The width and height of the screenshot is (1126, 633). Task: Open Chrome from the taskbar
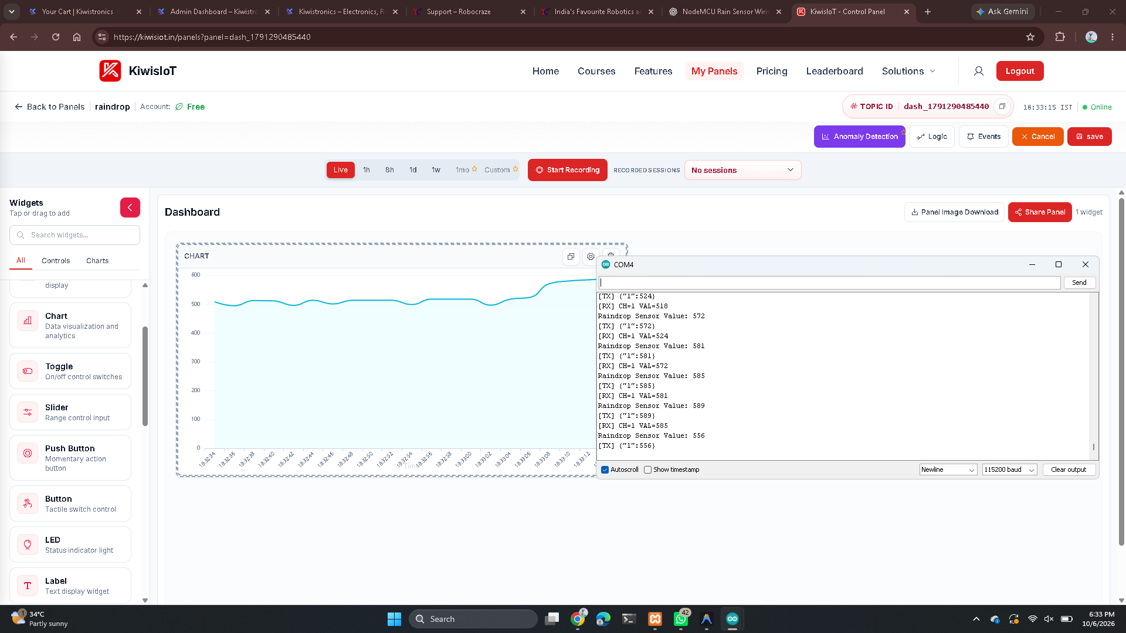click(578, 619)
